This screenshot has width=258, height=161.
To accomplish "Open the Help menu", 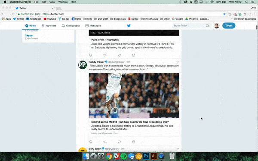I will 74,2.
